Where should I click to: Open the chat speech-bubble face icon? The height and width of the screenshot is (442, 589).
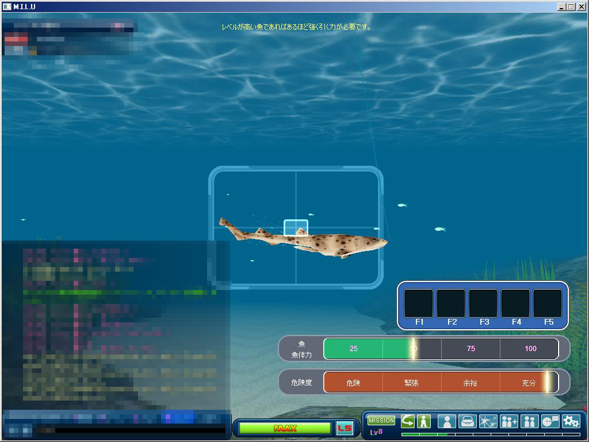(x=550, y=421)
